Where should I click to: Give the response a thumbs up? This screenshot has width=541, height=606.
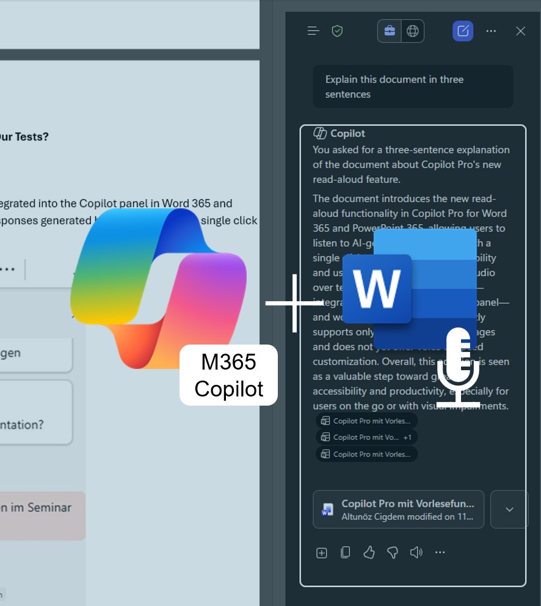[369, 553]
